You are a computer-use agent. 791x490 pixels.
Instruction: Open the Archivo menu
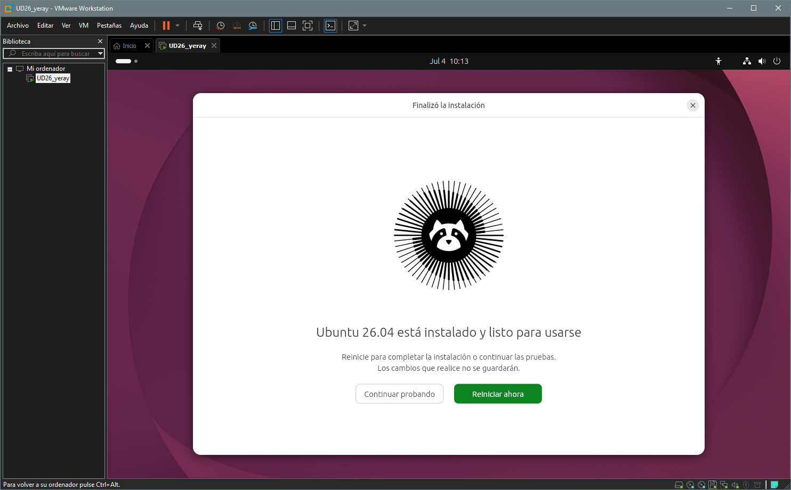[18, 26]
